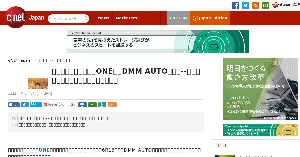
Task: Click the CNET Japan logo
Action: pyautogui.click(x=24, y=17)
